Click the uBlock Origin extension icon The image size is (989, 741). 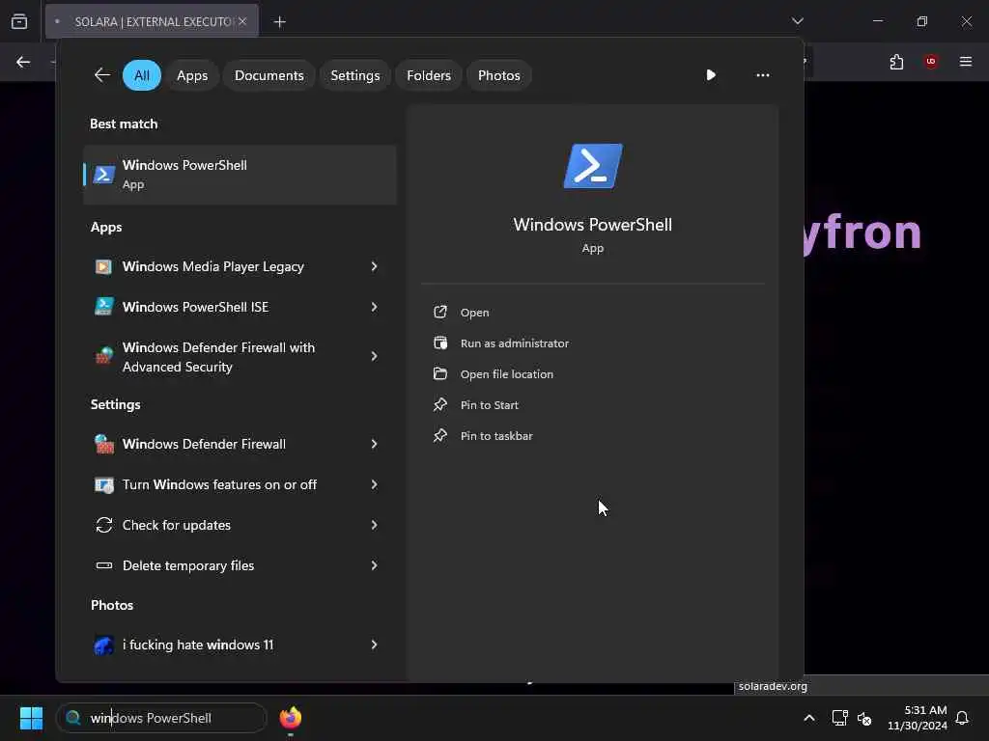coord(931,61)
